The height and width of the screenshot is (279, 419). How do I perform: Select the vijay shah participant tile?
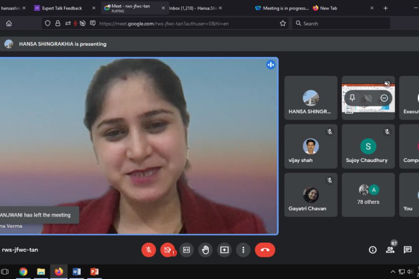coord(311,147)
